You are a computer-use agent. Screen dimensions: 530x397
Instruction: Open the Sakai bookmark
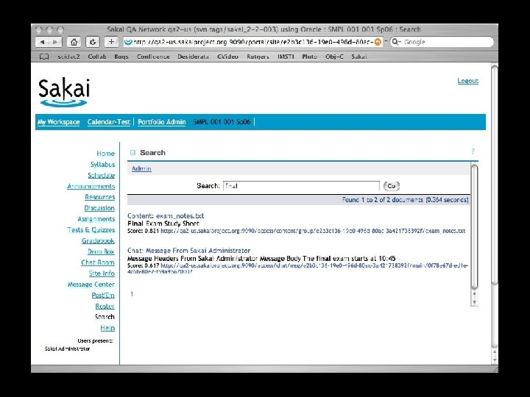tap(359, 57)
